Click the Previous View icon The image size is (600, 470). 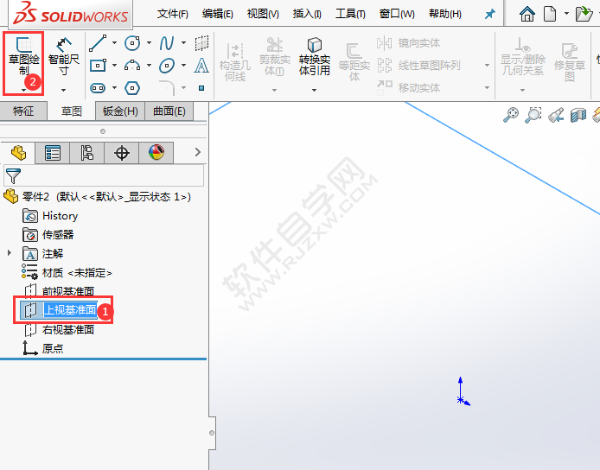pos(556,115)
